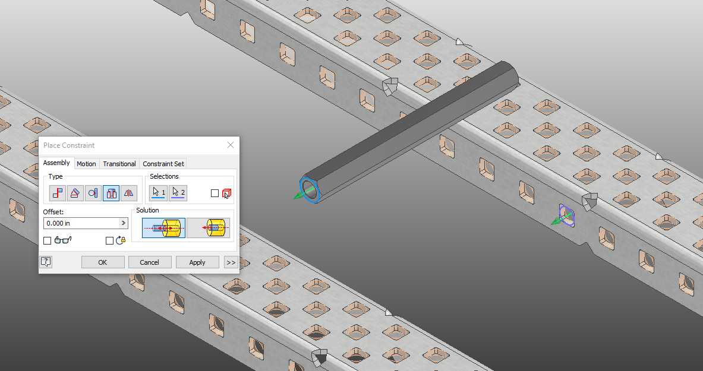Confirm the constraint with OK

click(103, 262)
